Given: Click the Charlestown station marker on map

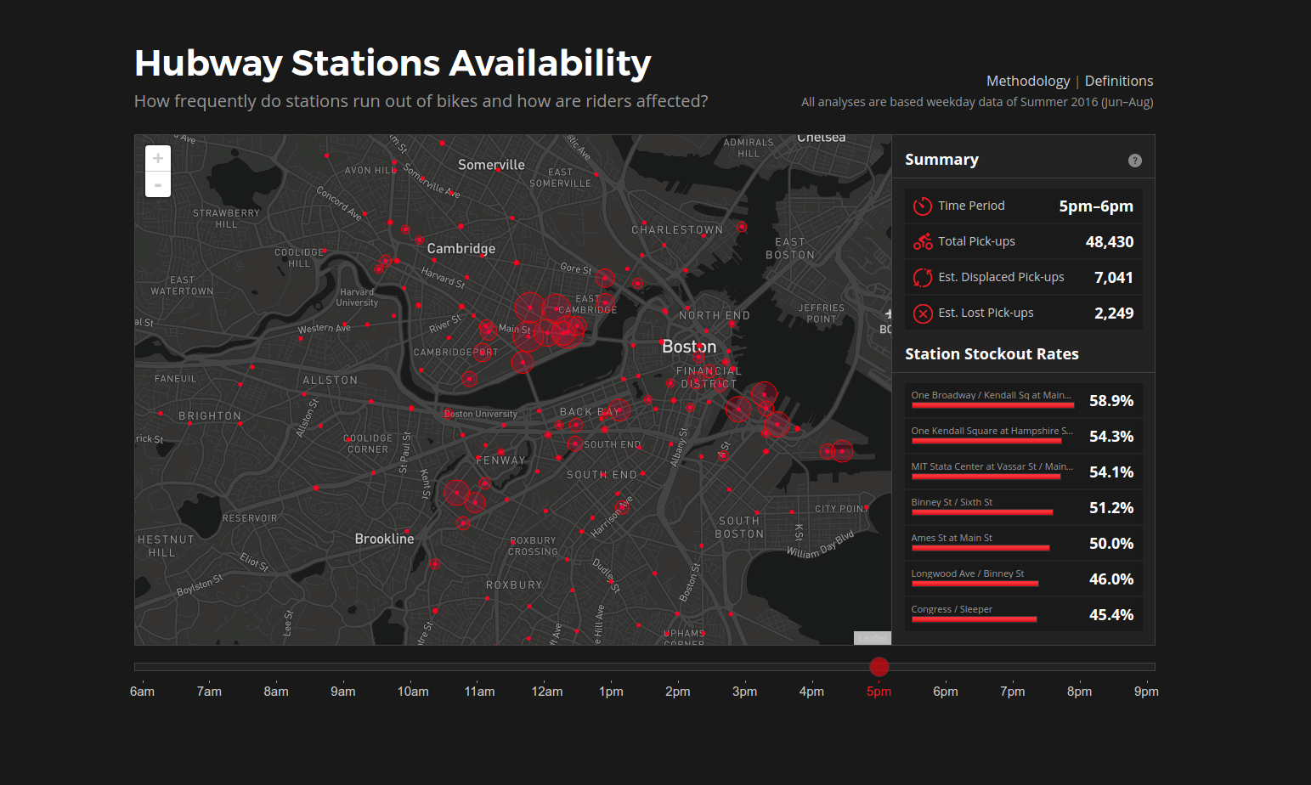Looking at the screenshot, I should point(742,227).
